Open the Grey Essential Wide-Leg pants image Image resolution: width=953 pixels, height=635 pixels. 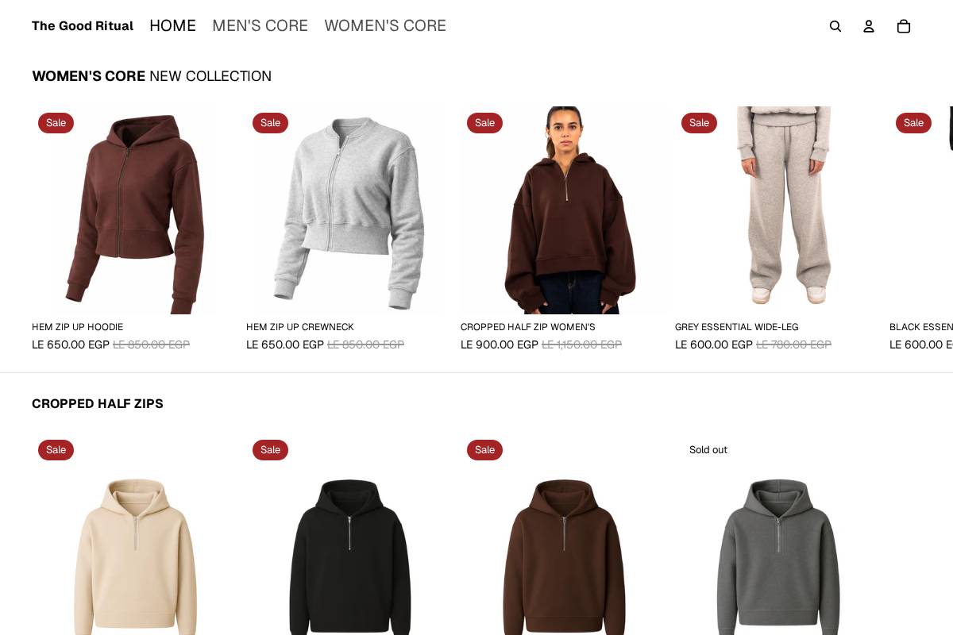tap(778, 210)
